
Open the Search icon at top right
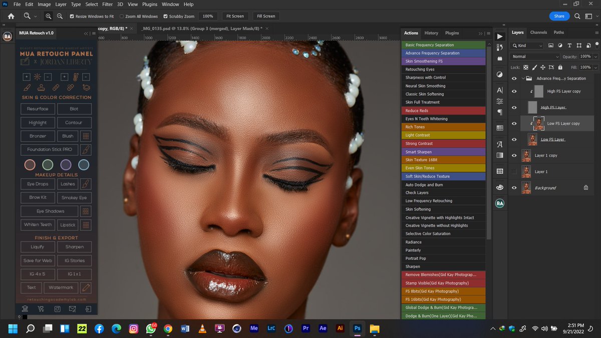(577, 16)
